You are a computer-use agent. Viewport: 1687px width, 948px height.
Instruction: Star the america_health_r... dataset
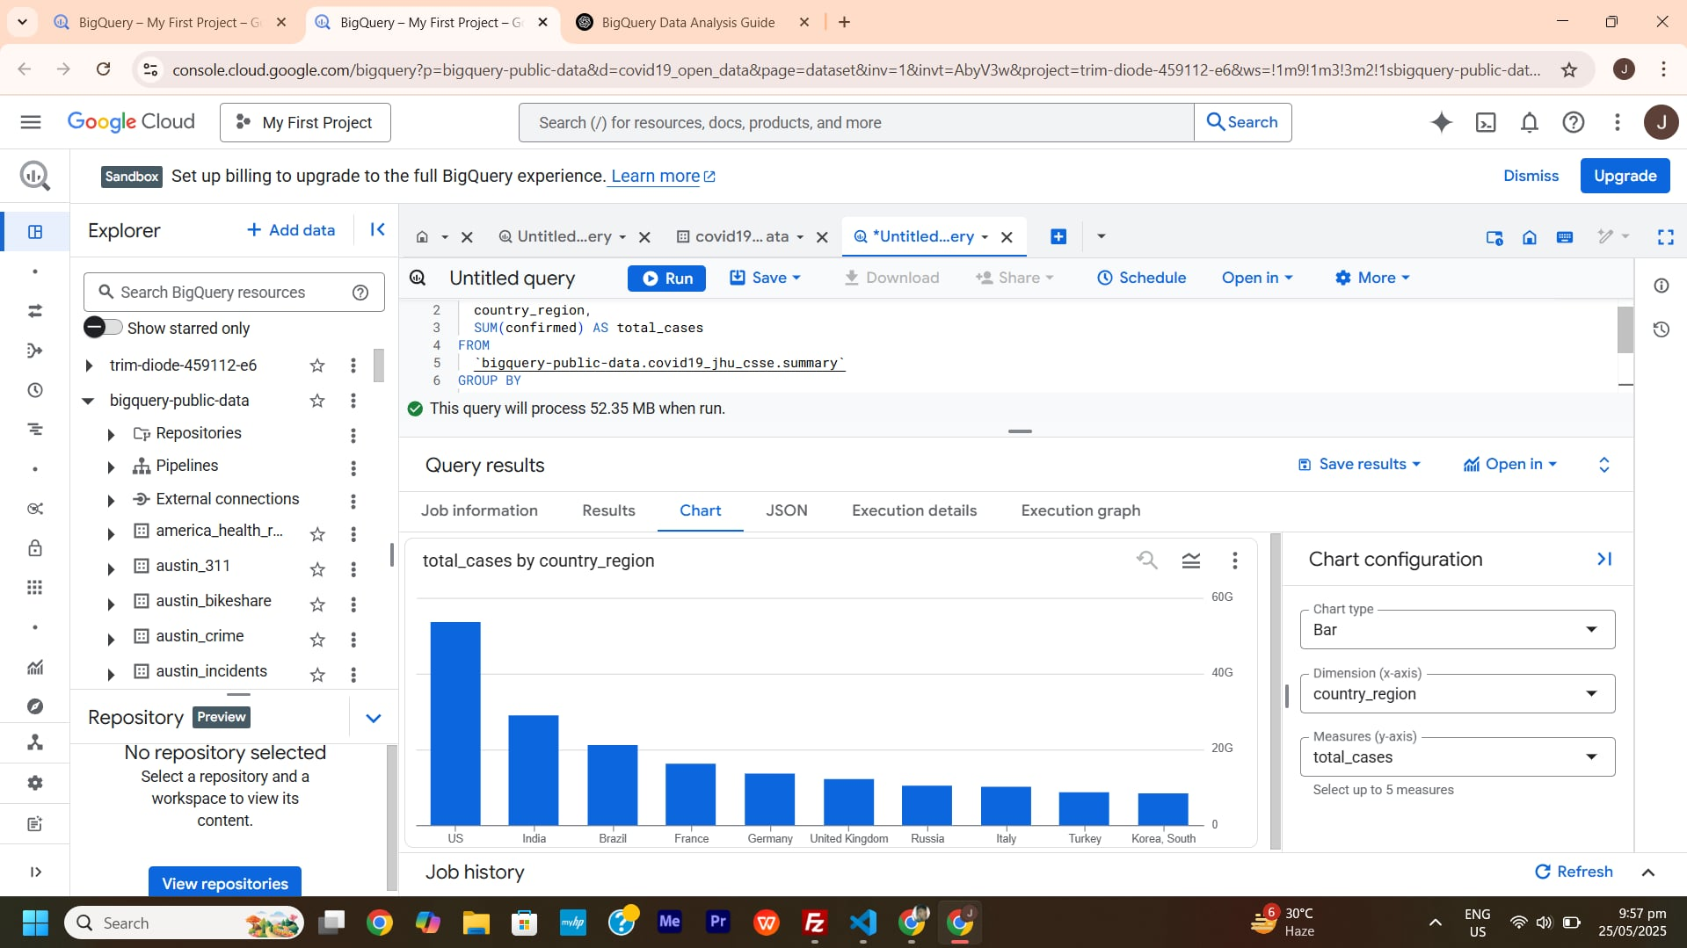coord(317,534)
